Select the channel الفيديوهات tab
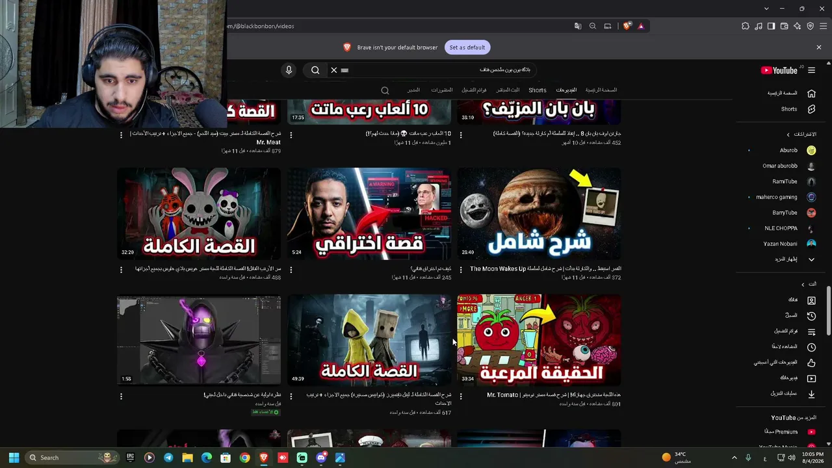Screen dimensions: 832x468 [566, 90]
